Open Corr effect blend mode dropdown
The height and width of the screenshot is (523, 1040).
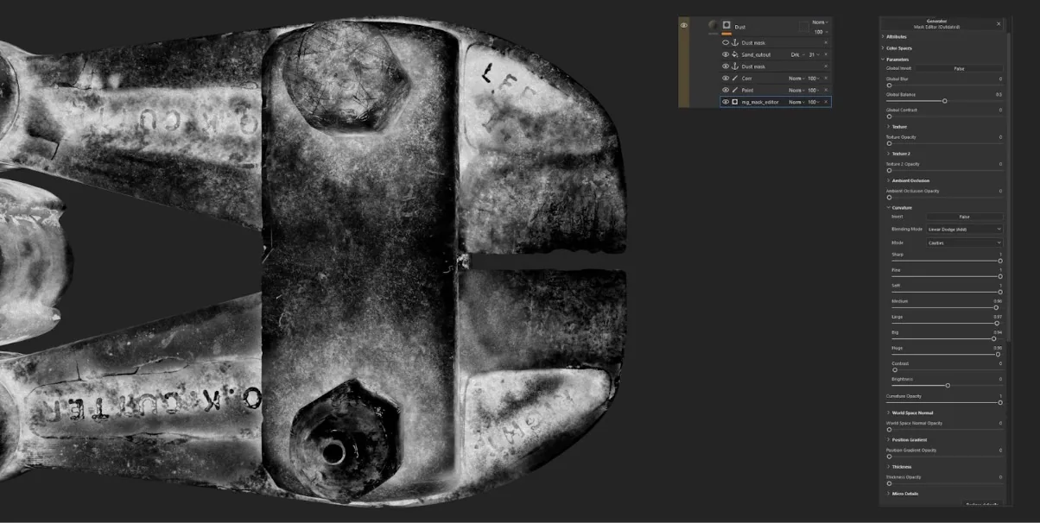(x=796, y=79)
